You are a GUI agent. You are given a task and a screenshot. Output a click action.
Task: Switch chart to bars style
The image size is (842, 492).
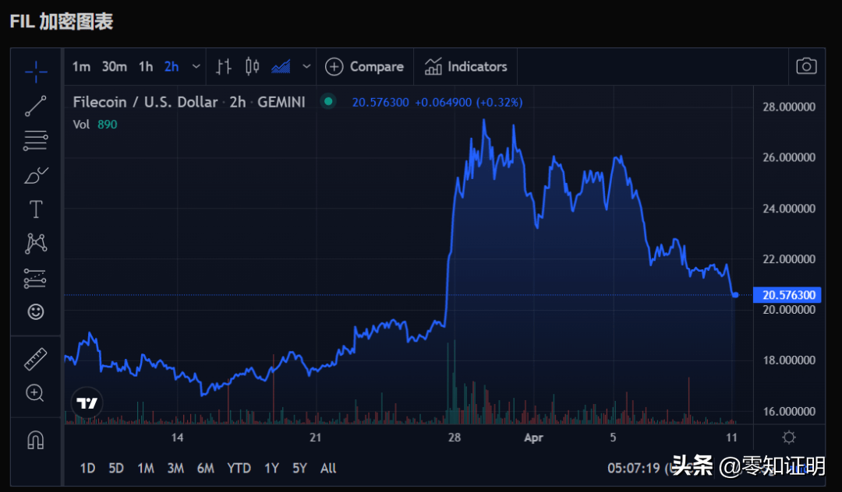point(224,66)
